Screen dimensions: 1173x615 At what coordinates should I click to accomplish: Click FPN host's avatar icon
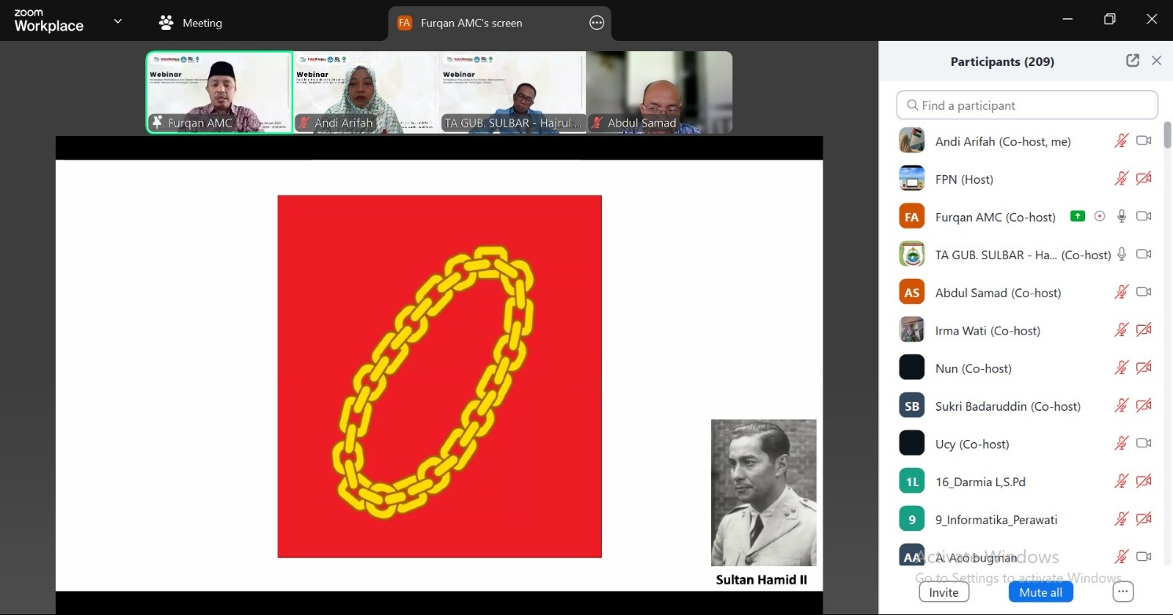point(912,179)
